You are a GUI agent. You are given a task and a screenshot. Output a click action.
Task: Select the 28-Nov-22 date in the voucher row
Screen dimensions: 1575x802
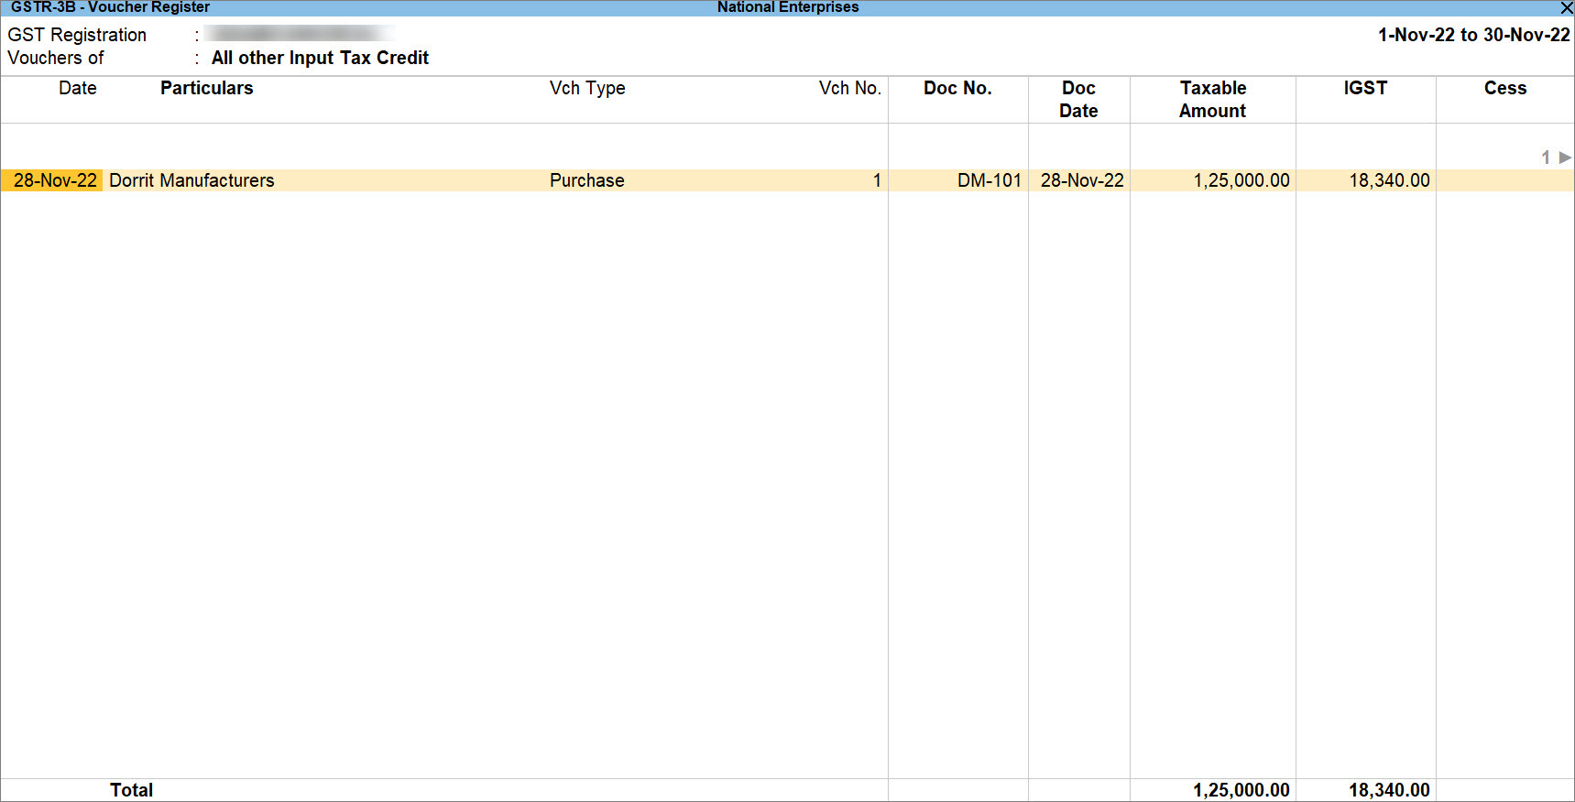[x=55, y=180]
